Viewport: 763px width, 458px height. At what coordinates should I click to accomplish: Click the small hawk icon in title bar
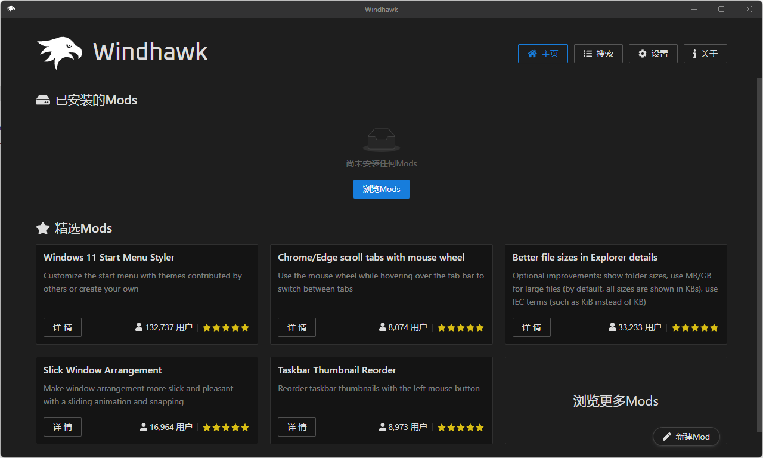click(x=11, y=8)
